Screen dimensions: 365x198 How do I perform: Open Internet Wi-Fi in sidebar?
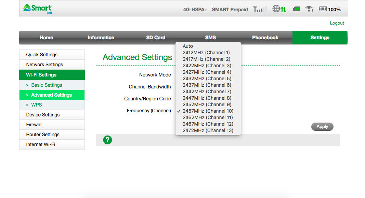click(x=52, y=144)
